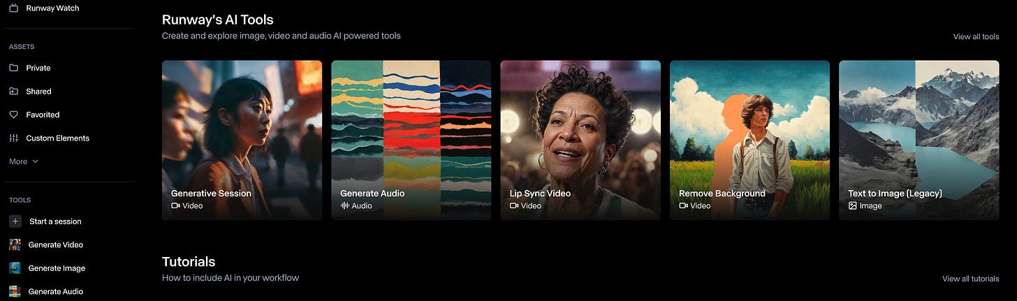Click the Private folder icon

(x=14, y=68)
